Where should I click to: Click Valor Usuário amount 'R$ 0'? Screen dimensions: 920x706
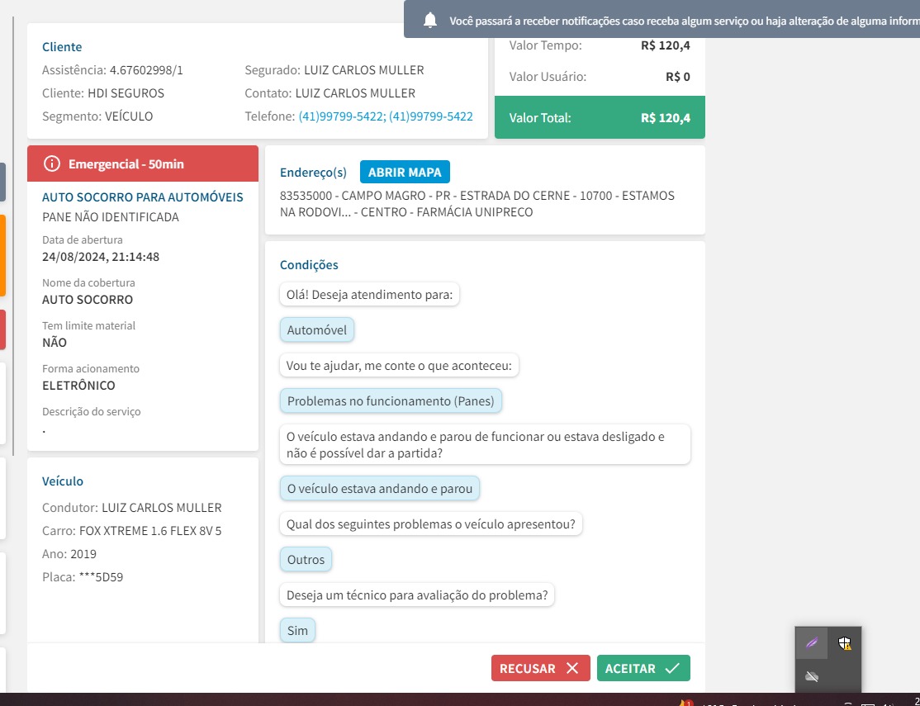coord(678,76)
